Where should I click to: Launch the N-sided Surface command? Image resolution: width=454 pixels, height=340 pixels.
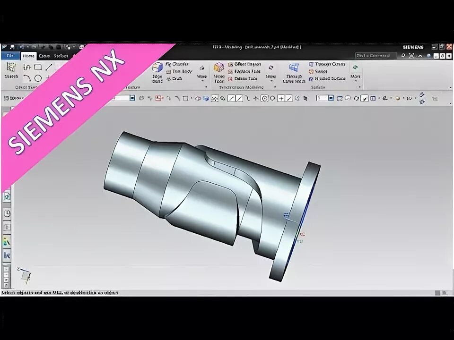[327, 79]
